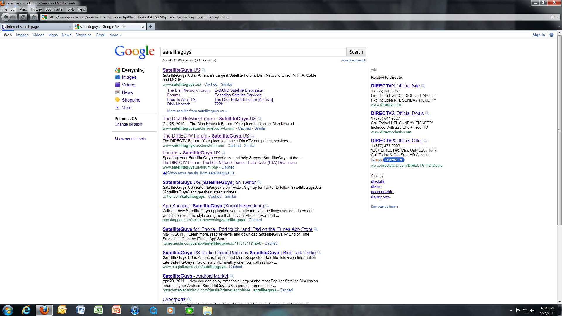Expand the 'more' dropdown in Google top bar

(115, 35)
